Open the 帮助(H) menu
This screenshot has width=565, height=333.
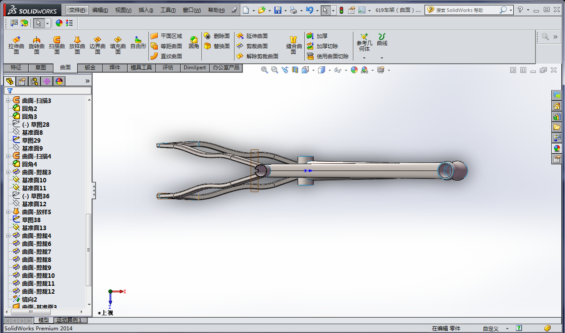point(216,10)
